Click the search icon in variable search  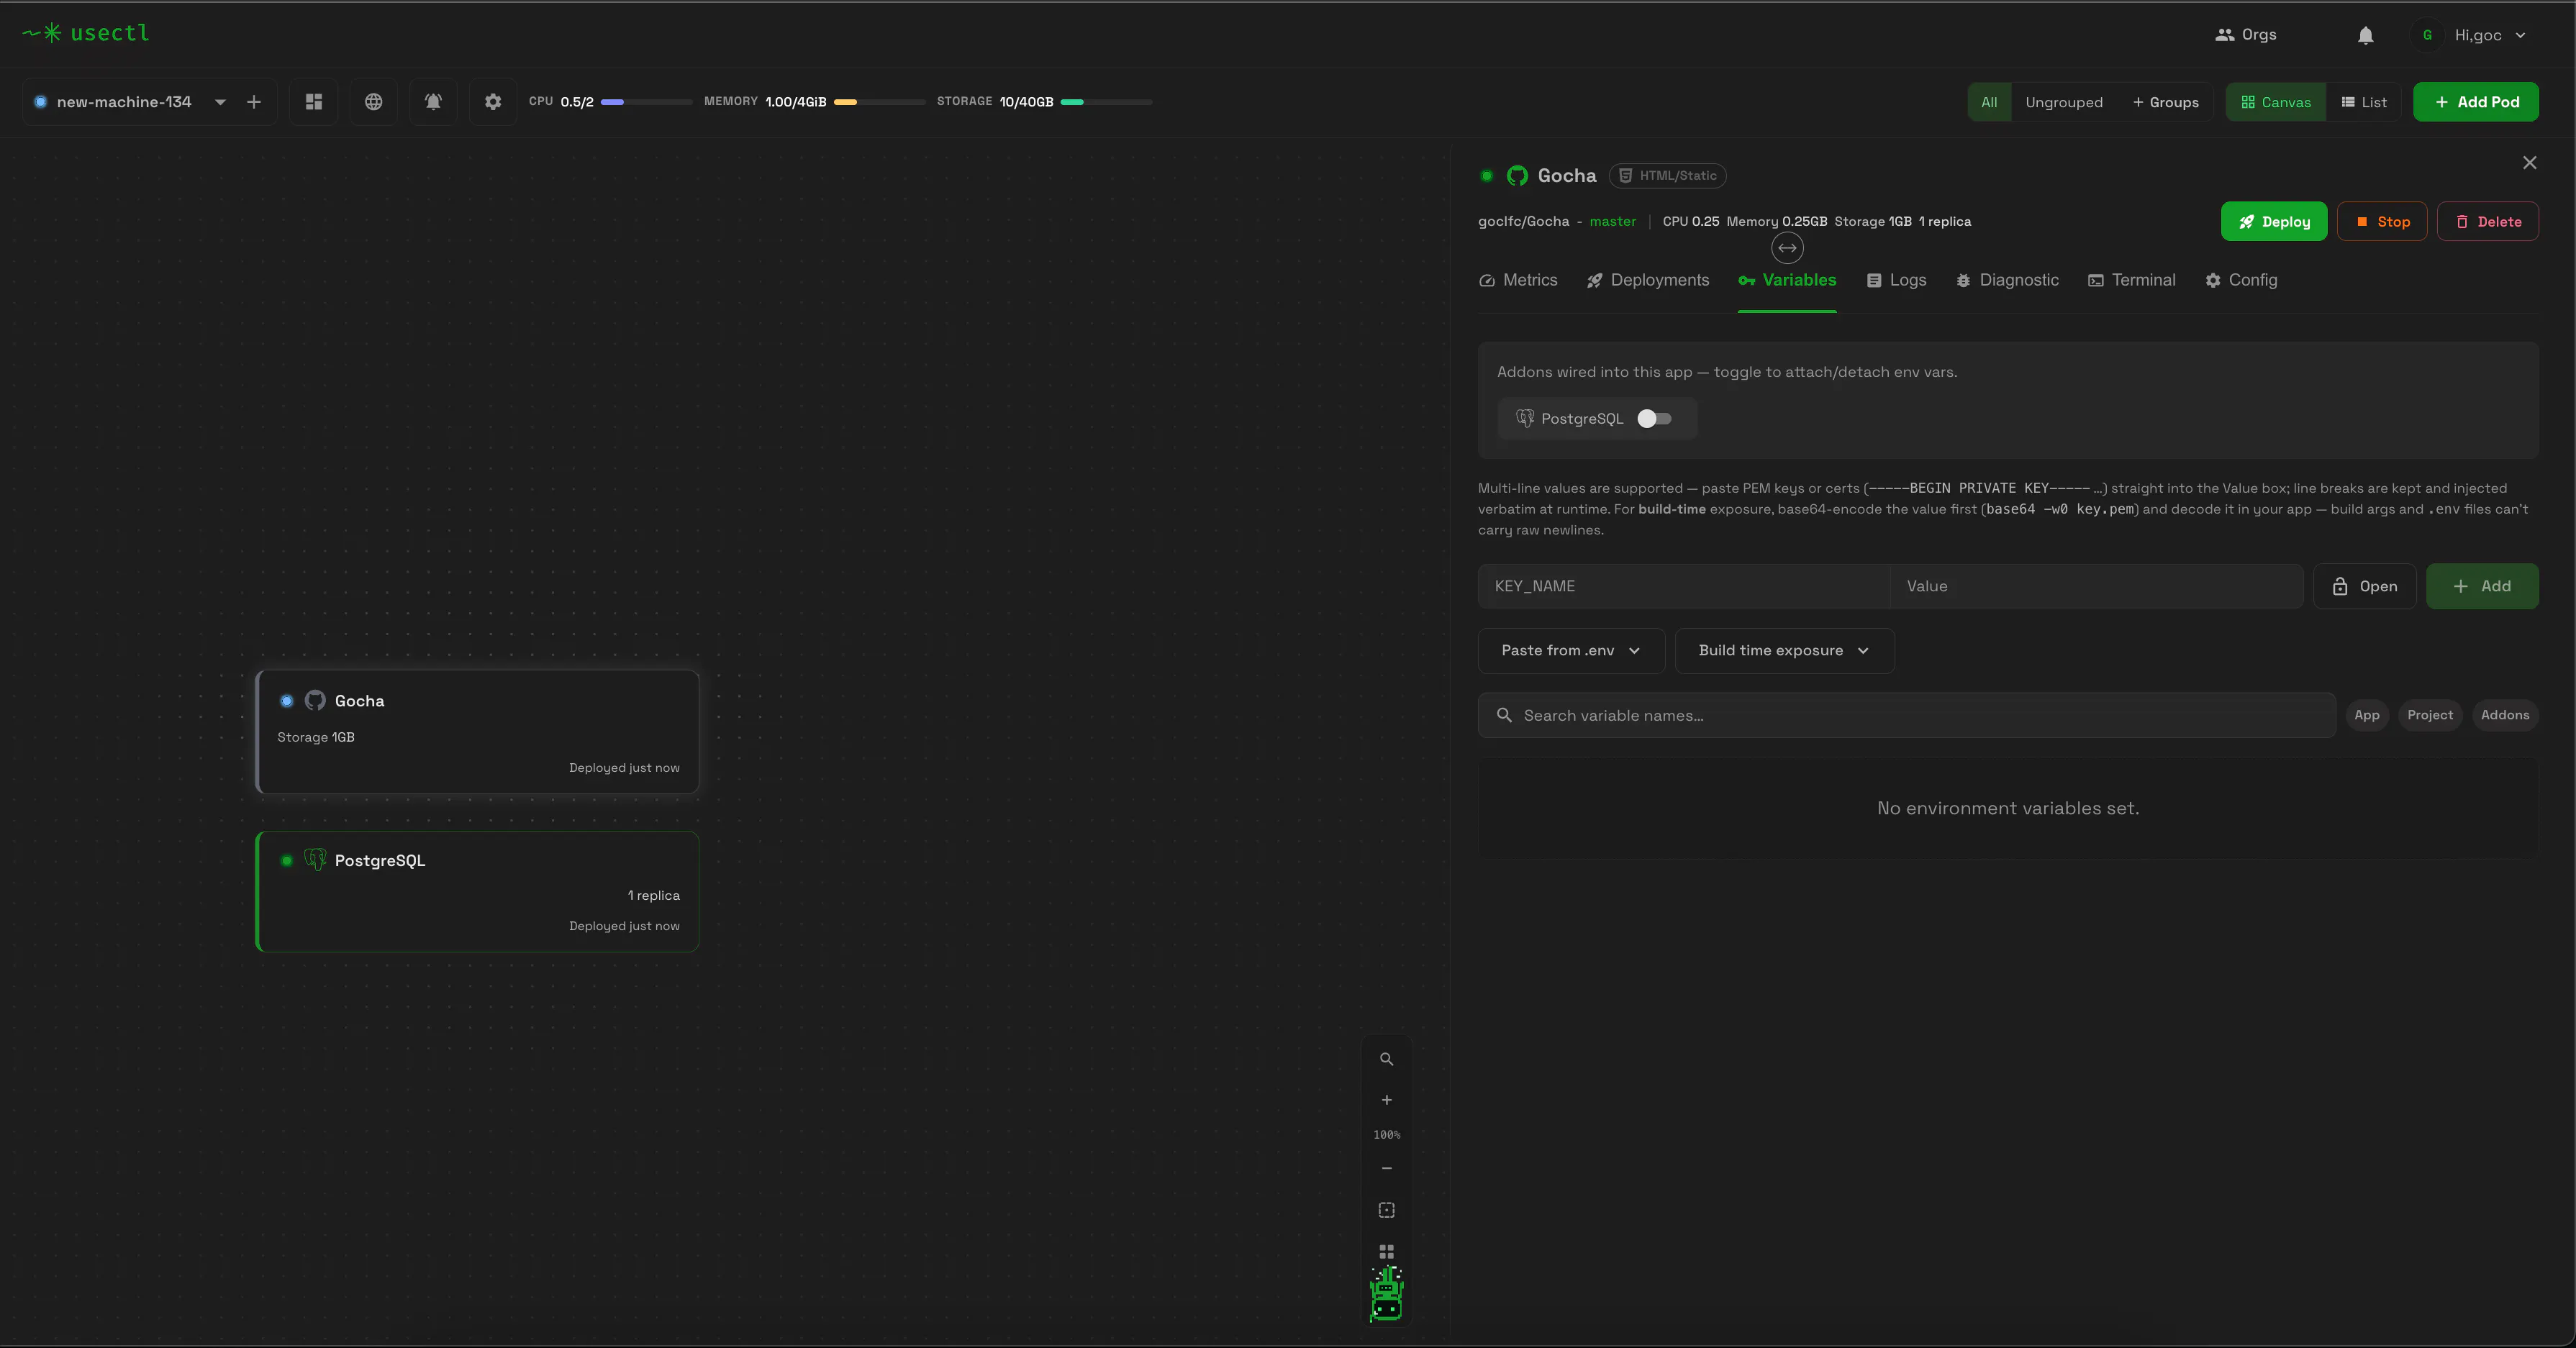point(1504,715)
